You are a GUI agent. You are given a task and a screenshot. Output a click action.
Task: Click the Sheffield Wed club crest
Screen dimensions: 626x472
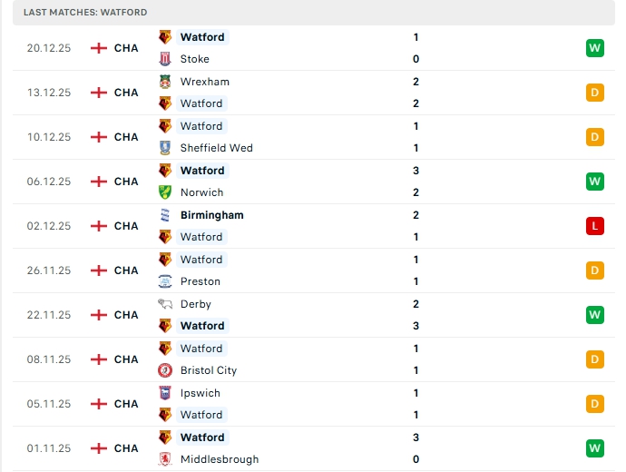click(x=165, y=148)
